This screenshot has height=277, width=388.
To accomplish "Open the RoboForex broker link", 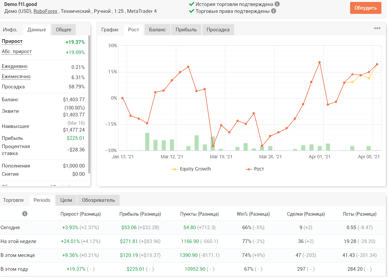I will click(45, 11).
